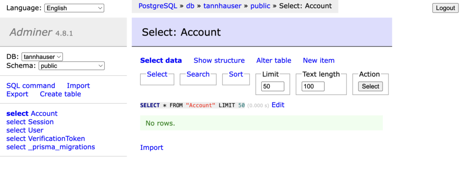The image size is (468, 176).
Task: Open the SQL command link
Action: (x=31, y=86)
